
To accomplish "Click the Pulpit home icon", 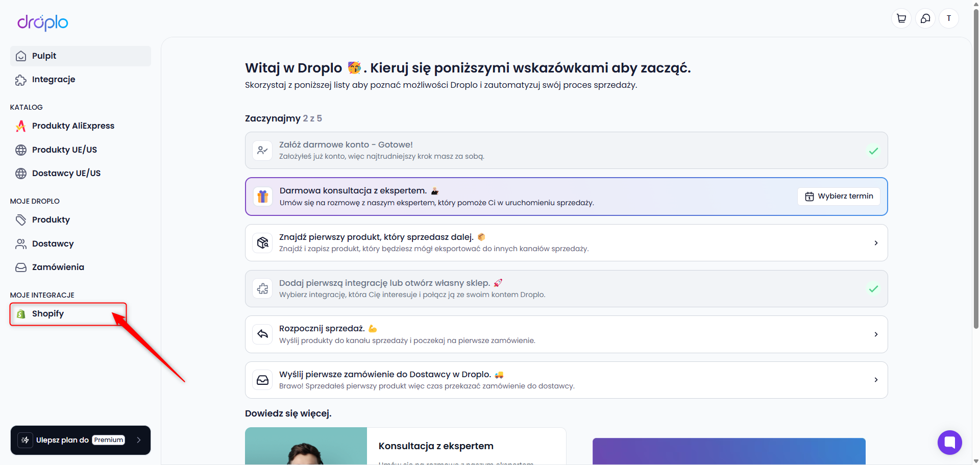I will (x=21, y=56).
